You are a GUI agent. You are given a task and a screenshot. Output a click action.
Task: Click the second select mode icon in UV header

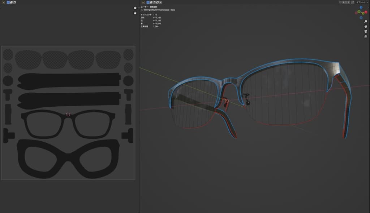11,2
